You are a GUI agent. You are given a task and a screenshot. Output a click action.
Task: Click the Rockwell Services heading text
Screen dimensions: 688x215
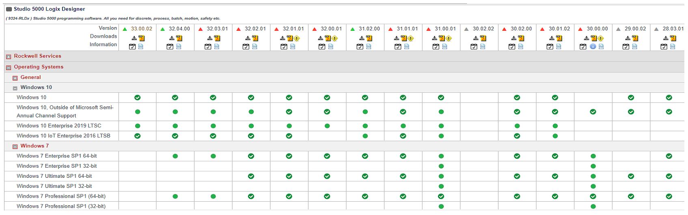[x=37, y=56]
